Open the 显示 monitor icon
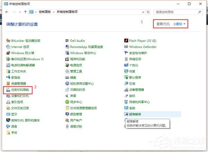This screenshot has height=152, width=208. 8,114
